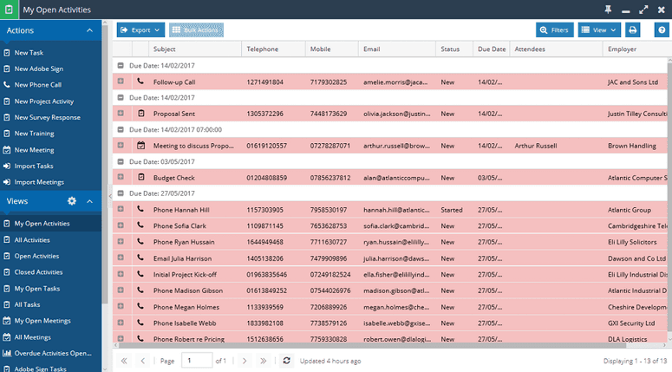This screenshot has width=672, height=372.
Task: Collapse the Due Date 27/05/2017 group
Action: click(x=121, y=193)
